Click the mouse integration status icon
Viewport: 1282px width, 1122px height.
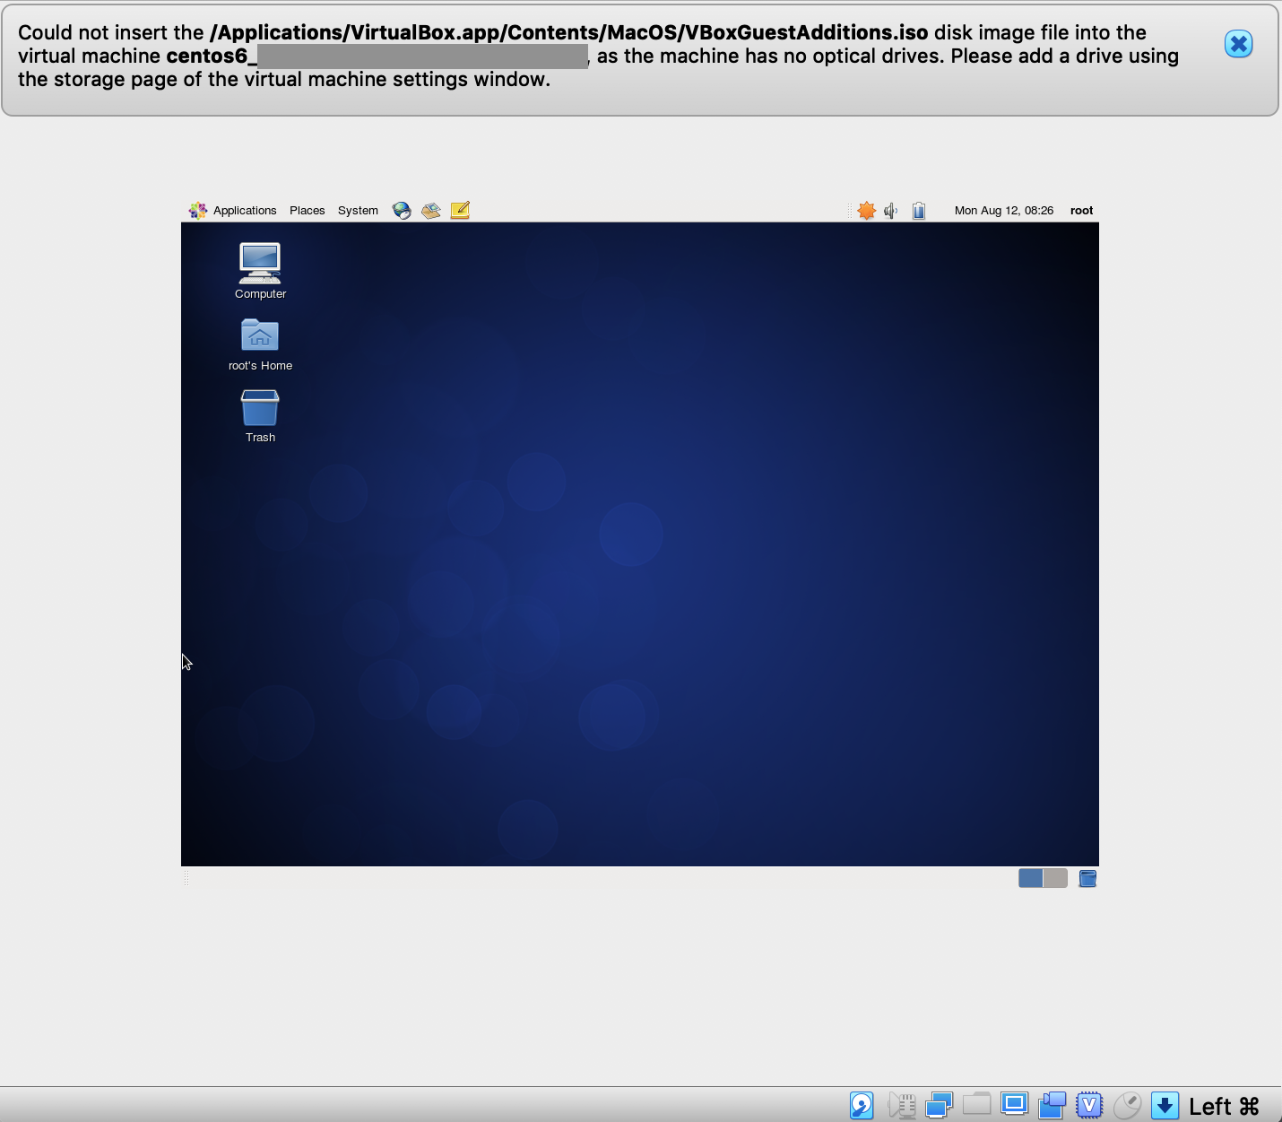1127,1105
